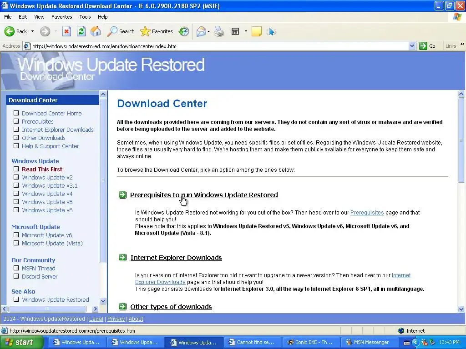466x349 pixels.
Task: Open the Forward button dropdown arrow
Action: tap(56, 31)
